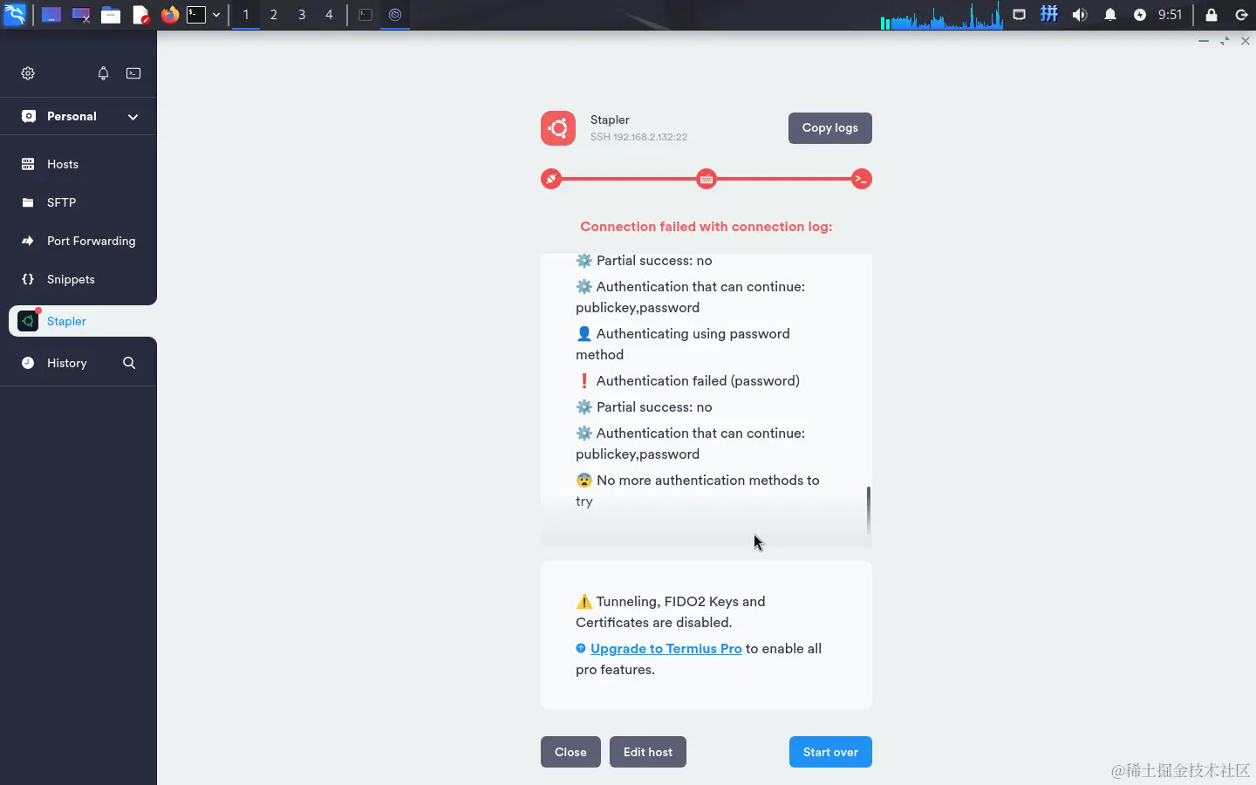
Task: Open Edit host for Stapler
Action: 648,752
